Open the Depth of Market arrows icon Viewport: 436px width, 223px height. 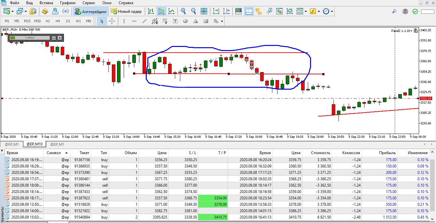pos(279,11)
